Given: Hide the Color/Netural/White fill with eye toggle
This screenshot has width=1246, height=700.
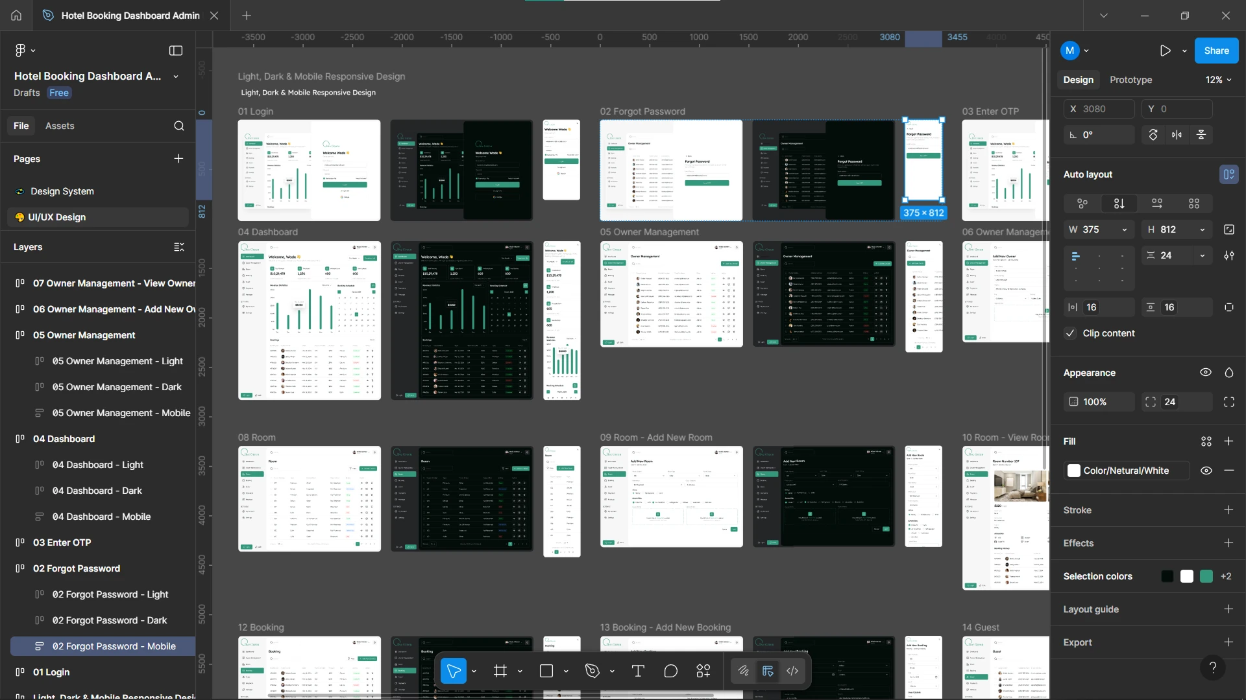Looking at the screenshot, I should (x=1206, y=471).
